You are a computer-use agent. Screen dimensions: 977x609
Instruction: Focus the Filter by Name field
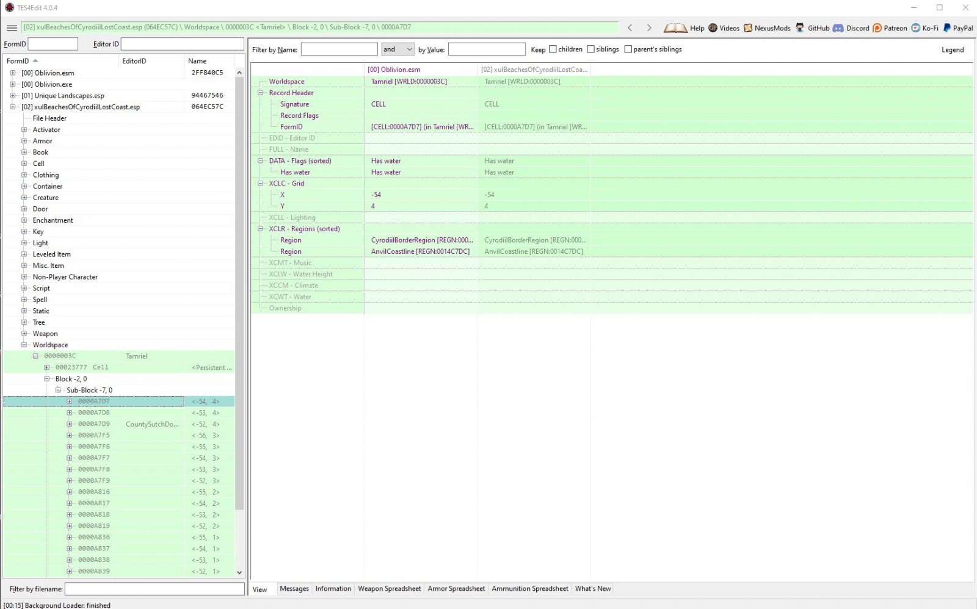[340, 49]
